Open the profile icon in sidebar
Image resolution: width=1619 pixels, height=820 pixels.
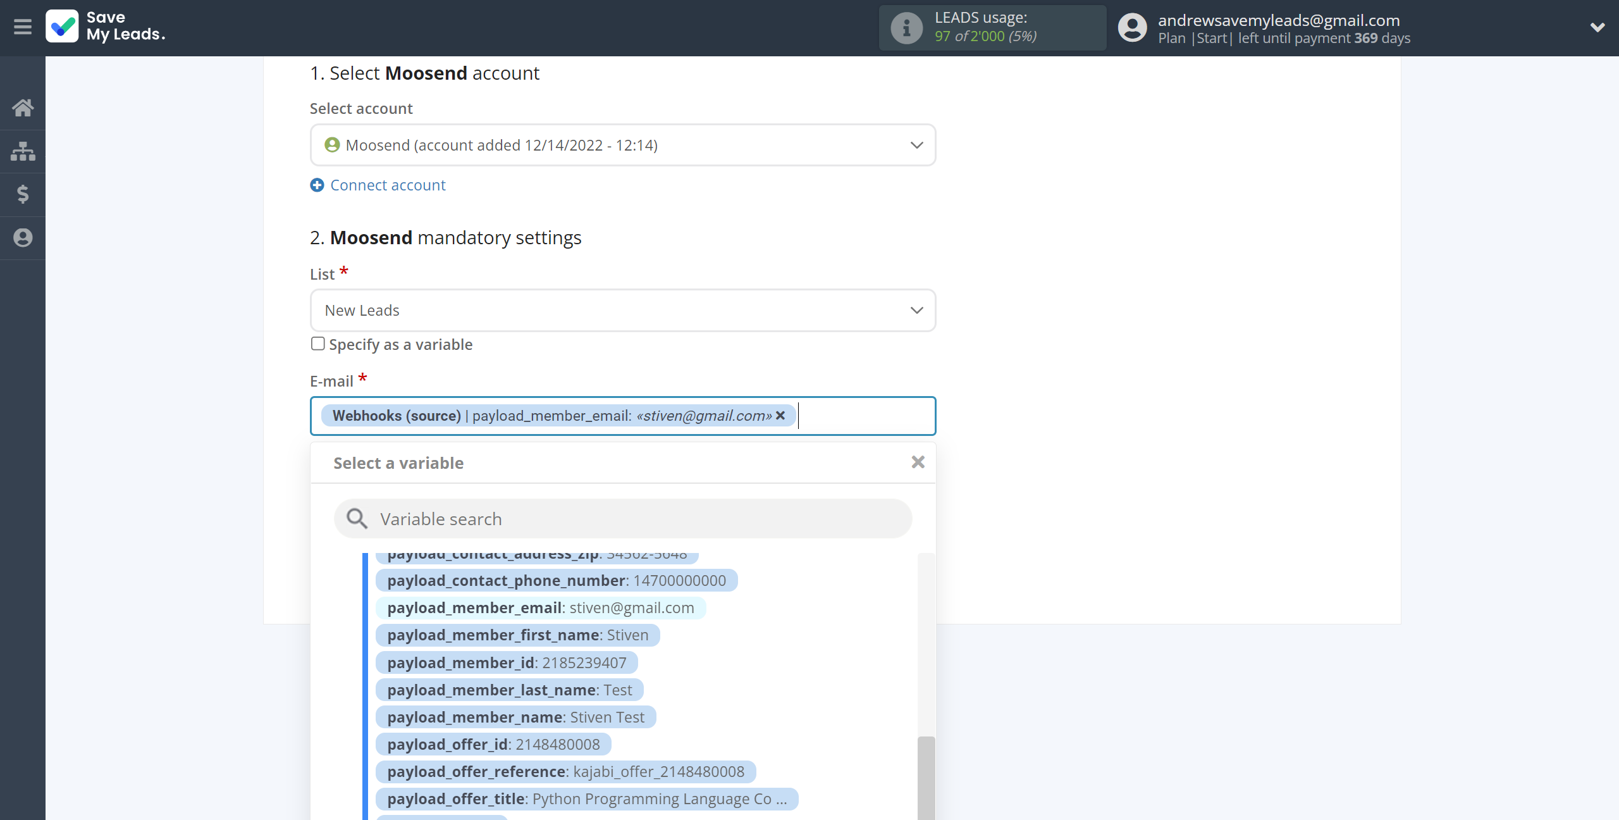(23, 238)
